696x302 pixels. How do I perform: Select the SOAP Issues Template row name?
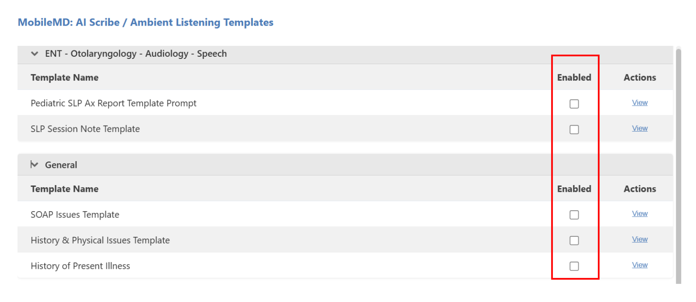click(75, 215)
